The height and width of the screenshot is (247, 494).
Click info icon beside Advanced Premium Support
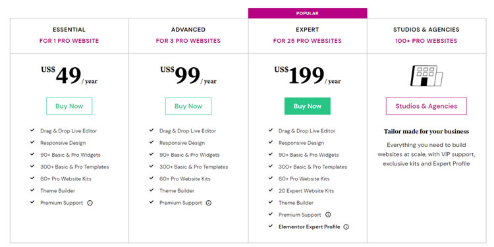[209, 203]
